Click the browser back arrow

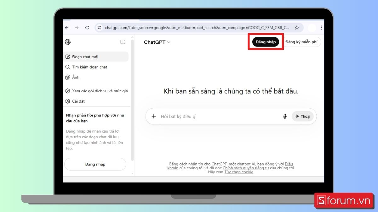pyautogui.click(x=66, y=28)
